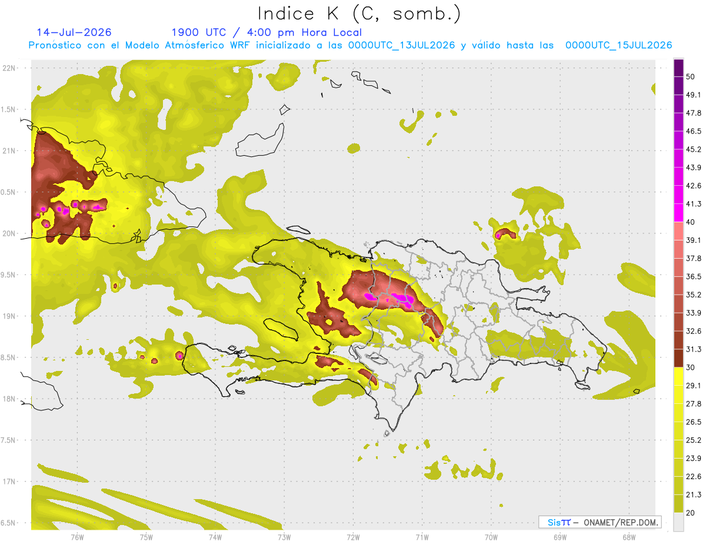706x545 pixels.
Task: Pick the gray bottom colorbar segment below 20
Action: pyautogui.click(x=678, y=522)
